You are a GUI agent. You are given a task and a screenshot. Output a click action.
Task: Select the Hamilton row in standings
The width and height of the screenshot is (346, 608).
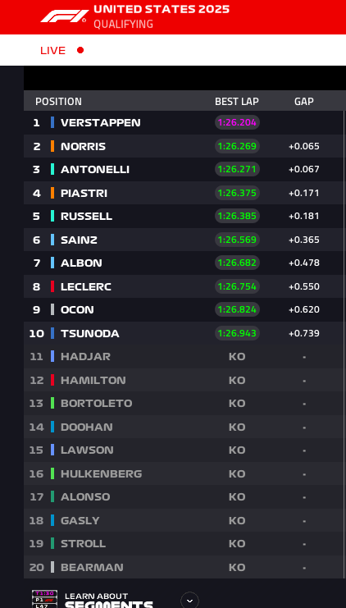click(x=184, y=380)
